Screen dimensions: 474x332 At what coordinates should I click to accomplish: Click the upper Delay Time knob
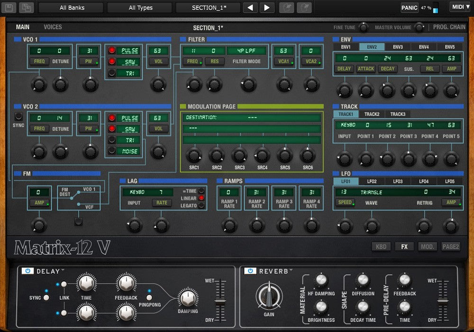[86, 283]
